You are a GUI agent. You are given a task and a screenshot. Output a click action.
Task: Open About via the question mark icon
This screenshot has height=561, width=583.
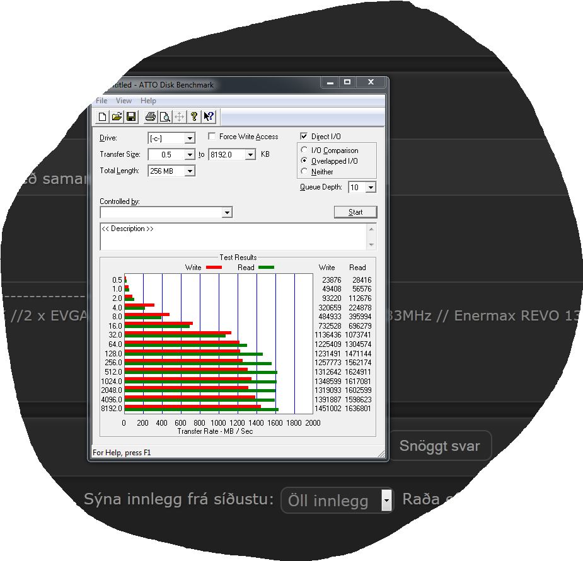(x=194, y=116)
